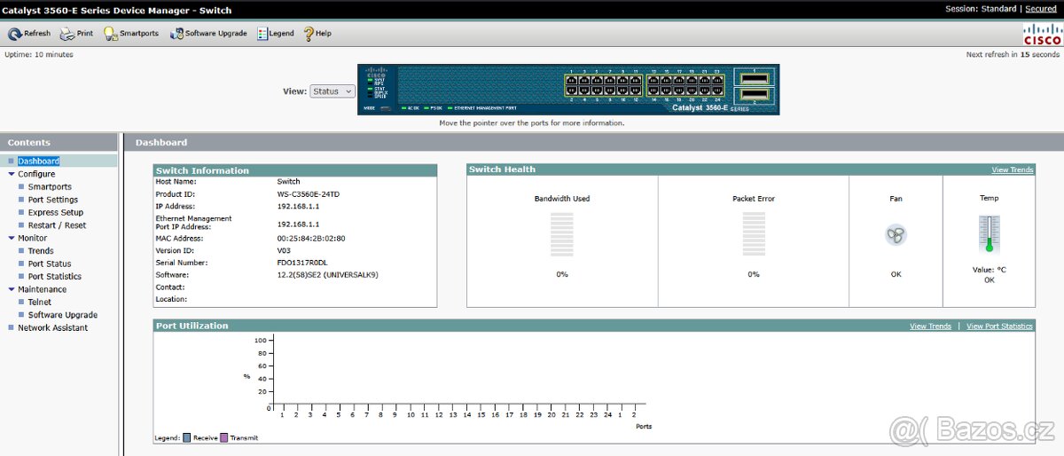Open Network Assistant in Contents

[53, 328]
